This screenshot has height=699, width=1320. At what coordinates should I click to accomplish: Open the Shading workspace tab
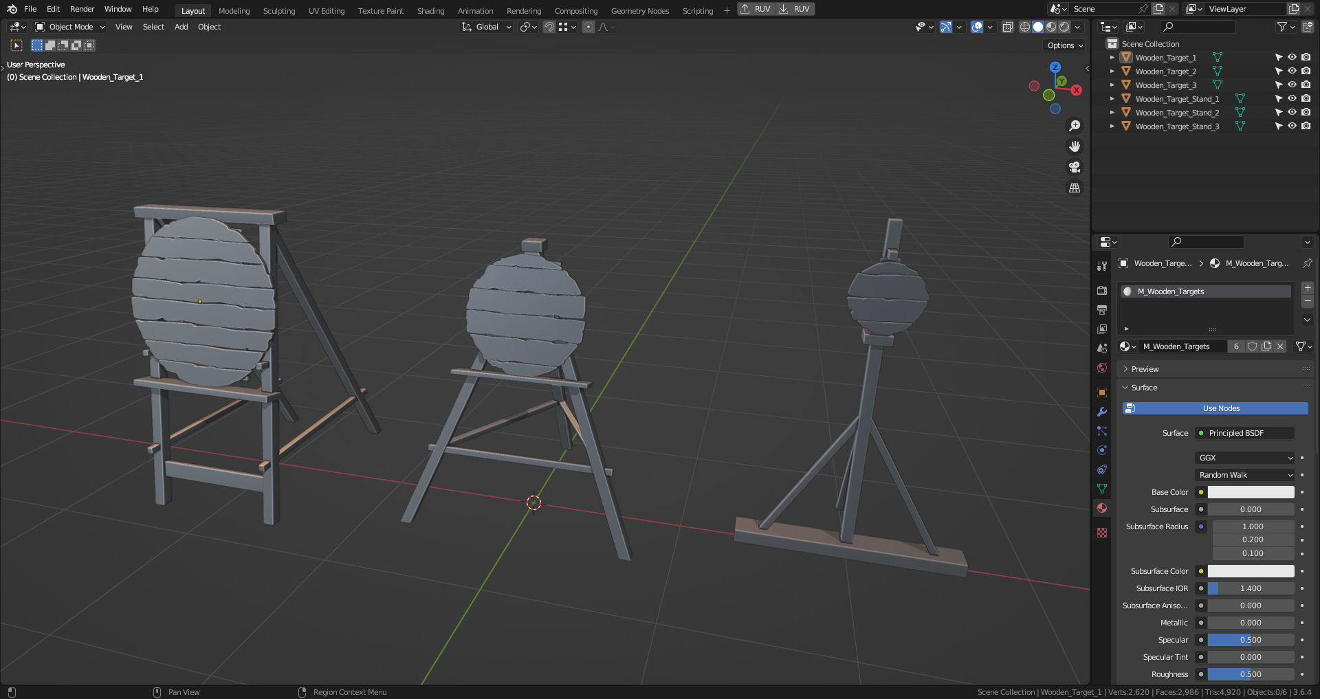(x=430, y=11)
